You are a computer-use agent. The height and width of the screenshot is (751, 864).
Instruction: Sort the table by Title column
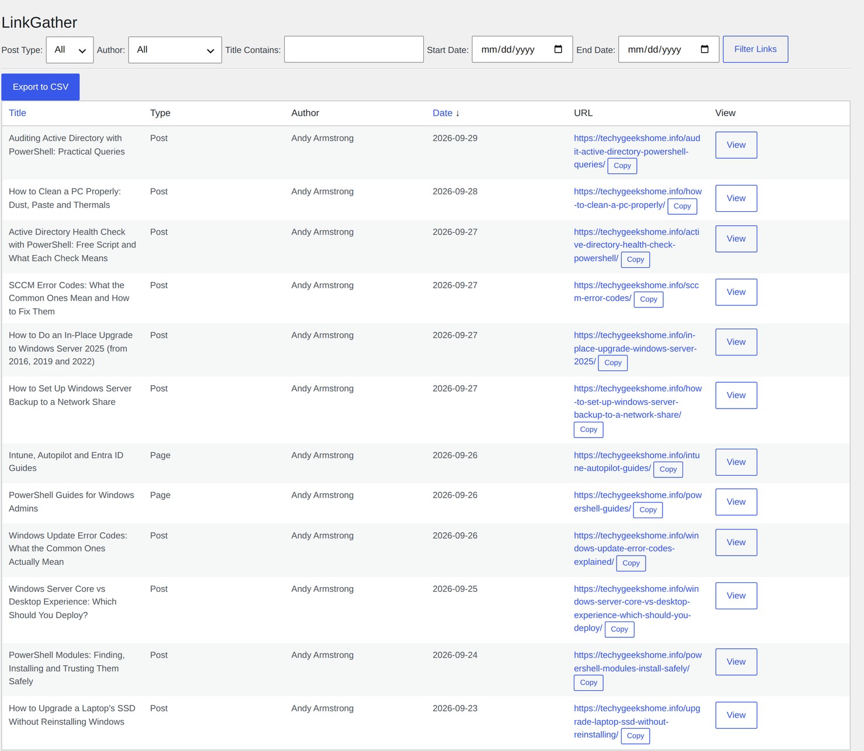click(x=18, y=113)
